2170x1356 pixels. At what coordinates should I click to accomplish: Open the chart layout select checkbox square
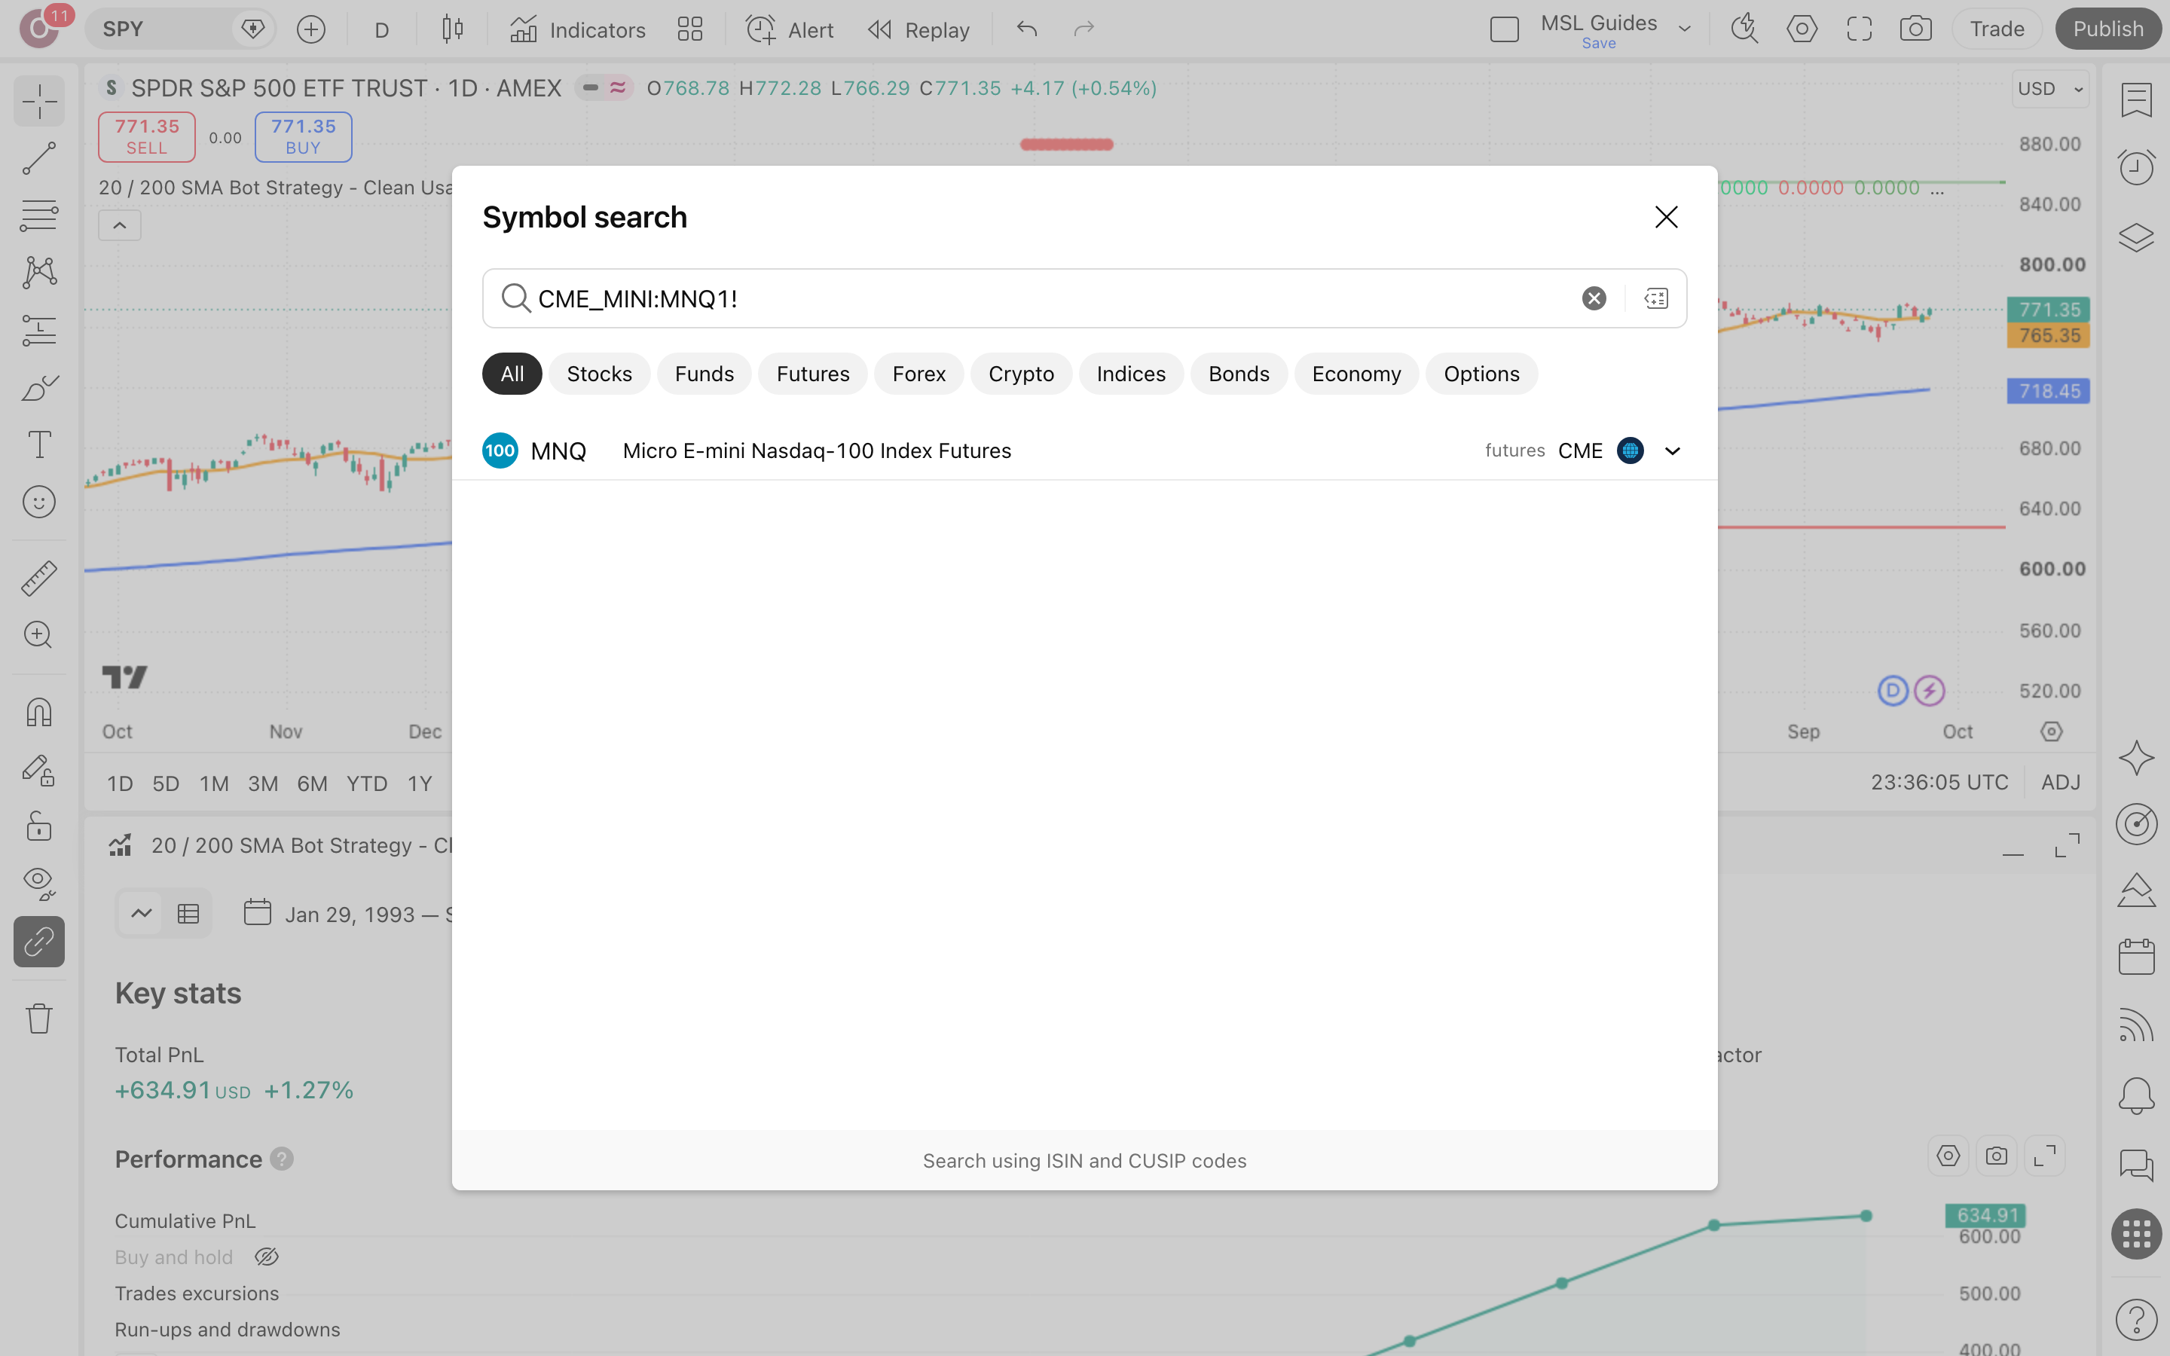point(1505,29)
